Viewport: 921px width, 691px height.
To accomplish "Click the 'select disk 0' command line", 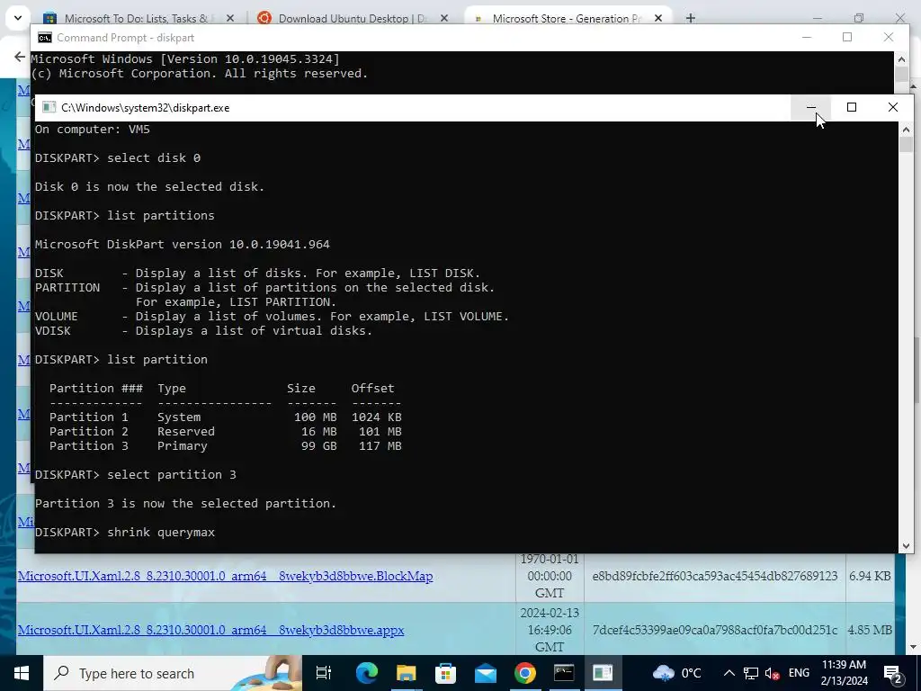I will 118,158.
